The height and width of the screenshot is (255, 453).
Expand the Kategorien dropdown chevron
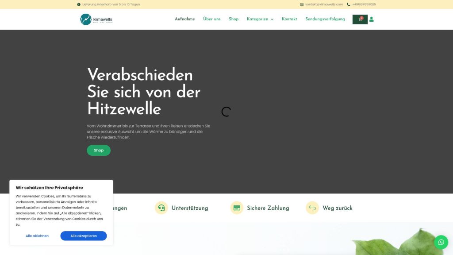point(272,19)
